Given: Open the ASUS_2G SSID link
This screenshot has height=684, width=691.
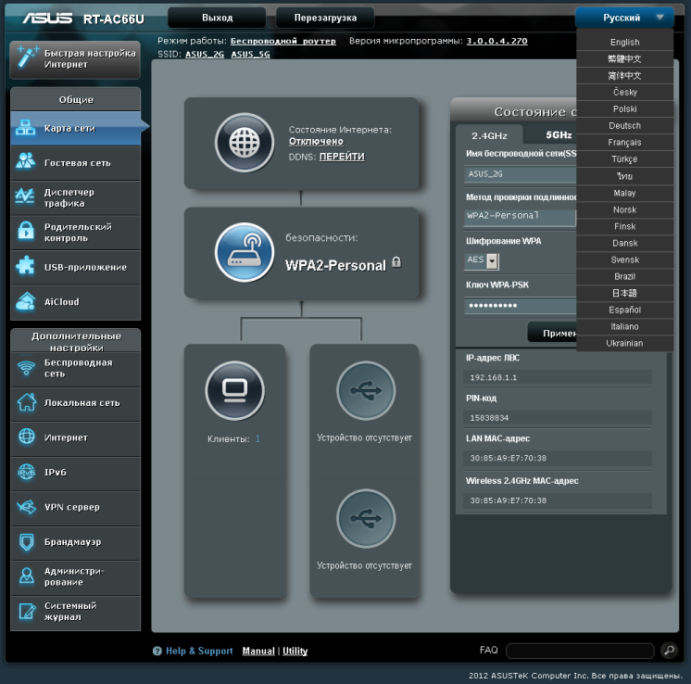Looking at the screenshot, I should point(205,55).
